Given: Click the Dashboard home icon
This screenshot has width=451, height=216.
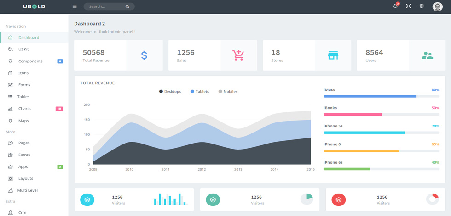Looking at the screenshot, I should [10, 38].
